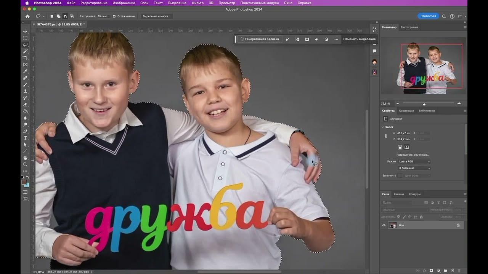This screenshot has width=488, height=274.
Task: Select the Clone Stamp tool
Action: pyautogui.click(x=25, y=91)
